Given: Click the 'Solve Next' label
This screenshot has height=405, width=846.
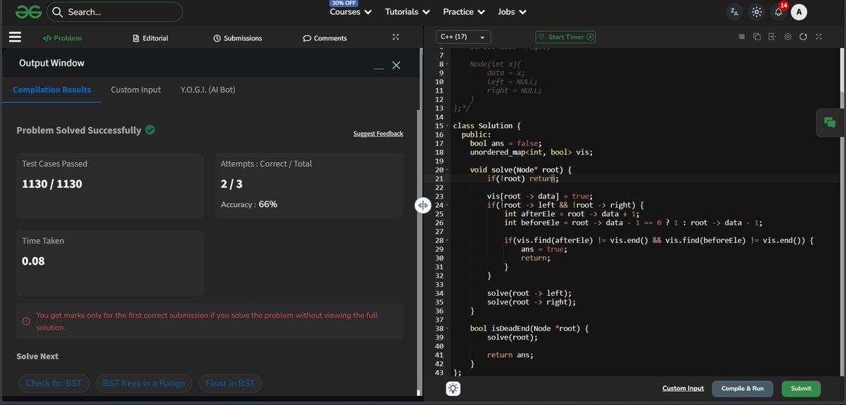Looking at the screenshot, I should (37, 356).
